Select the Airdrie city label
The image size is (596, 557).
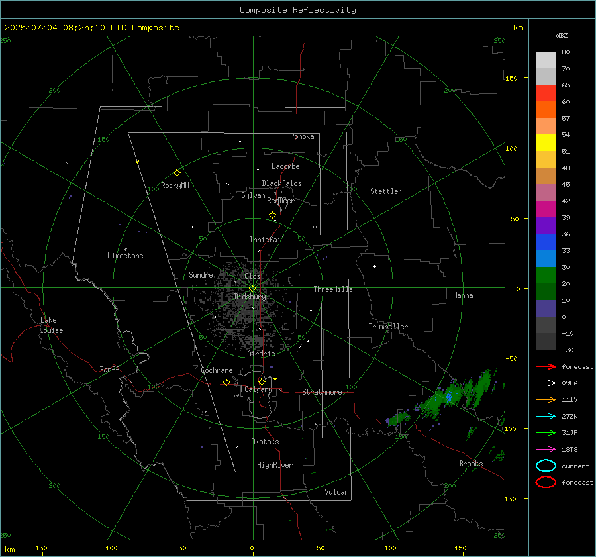pos(261,354)
